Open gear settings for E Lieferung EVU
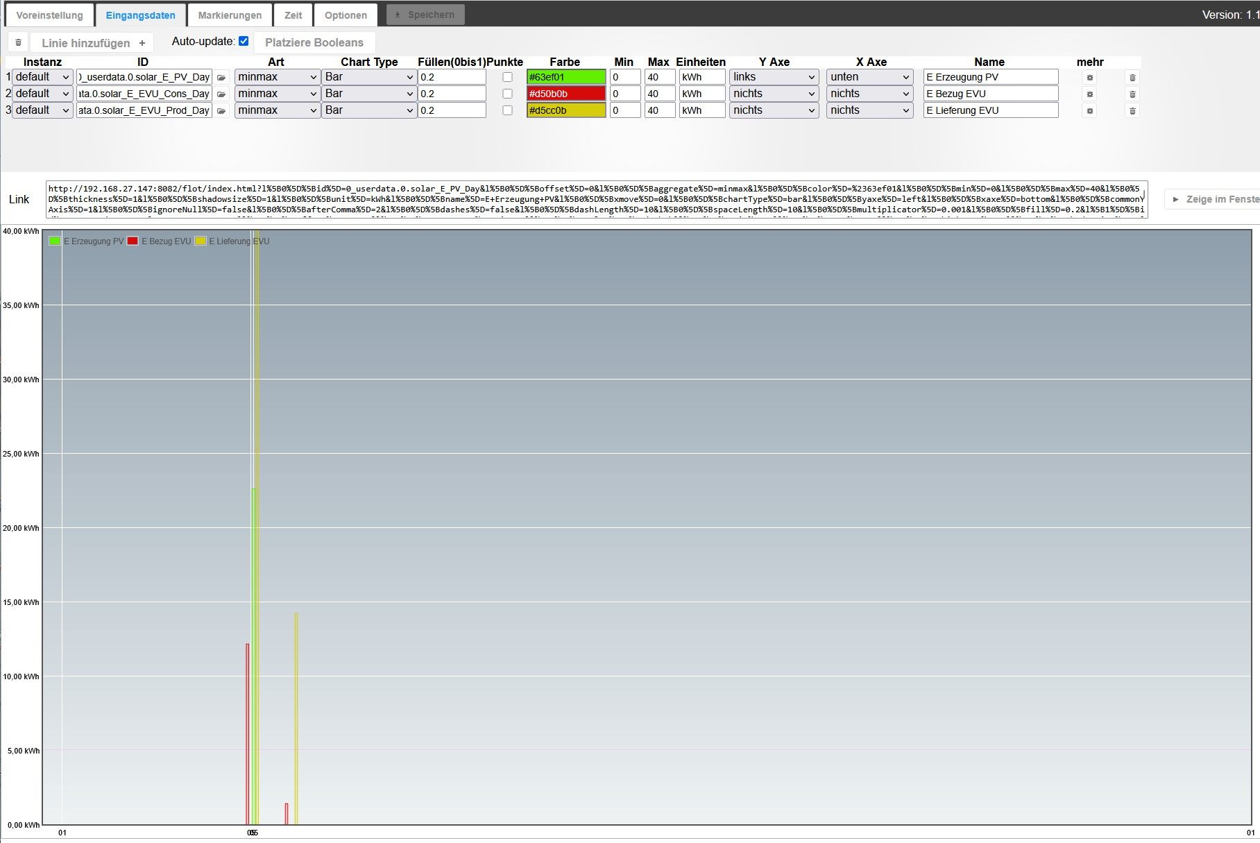 [x=1089, y=111]
